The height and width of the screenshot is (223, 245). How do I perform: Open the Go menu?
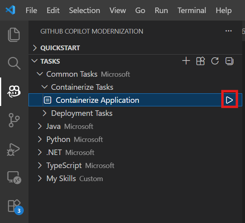(x=140, y=10)
